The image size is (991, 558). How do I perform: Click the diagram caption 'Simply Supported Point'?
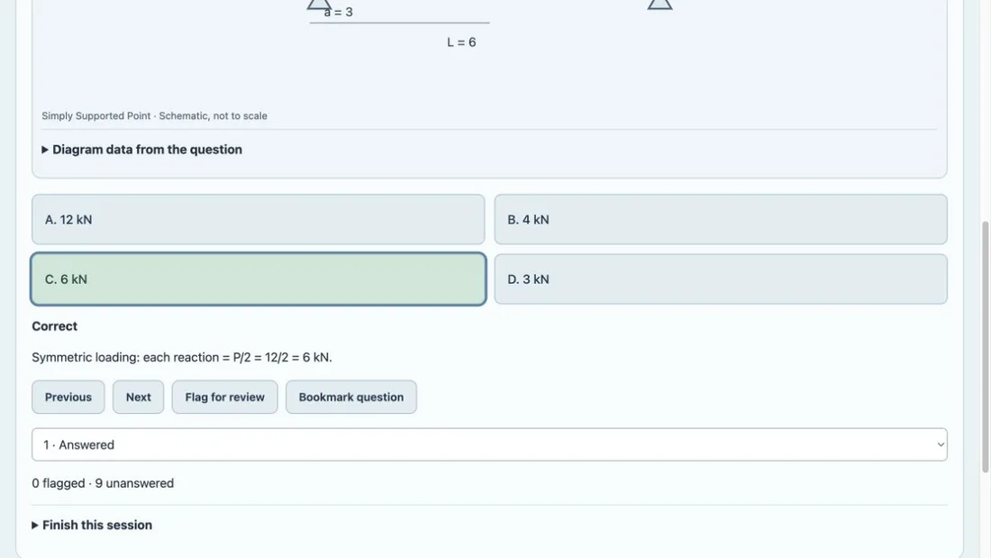(96, 115)
